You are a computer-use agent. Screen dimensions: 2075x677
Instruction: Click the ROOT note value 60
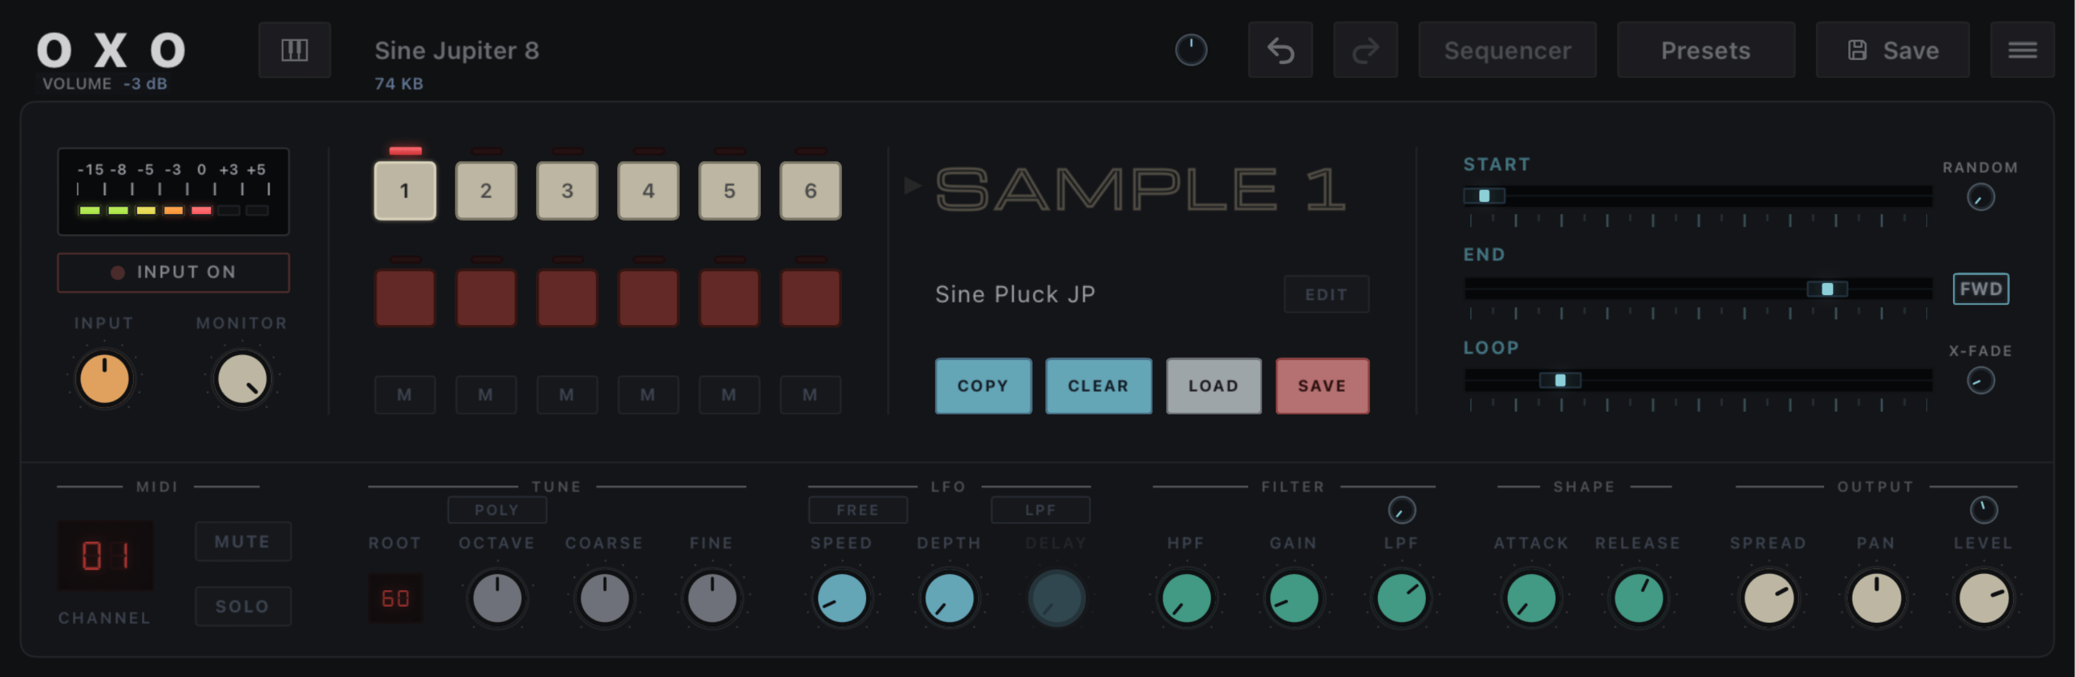(x=395, y=598)
